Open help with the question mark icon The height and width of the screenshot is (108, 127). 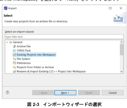point(8,92)
